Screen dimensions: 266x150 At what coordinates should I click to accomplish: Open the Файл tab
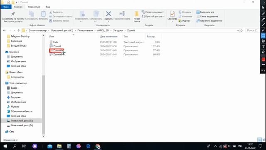(6, 7)
